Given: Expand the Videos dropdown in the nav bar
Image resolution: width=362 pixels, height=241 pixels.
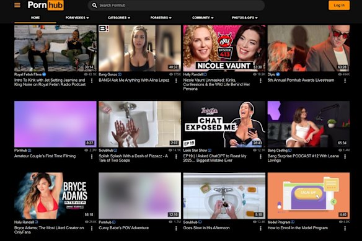Looking at the screenshot, I should click(77, 17).
